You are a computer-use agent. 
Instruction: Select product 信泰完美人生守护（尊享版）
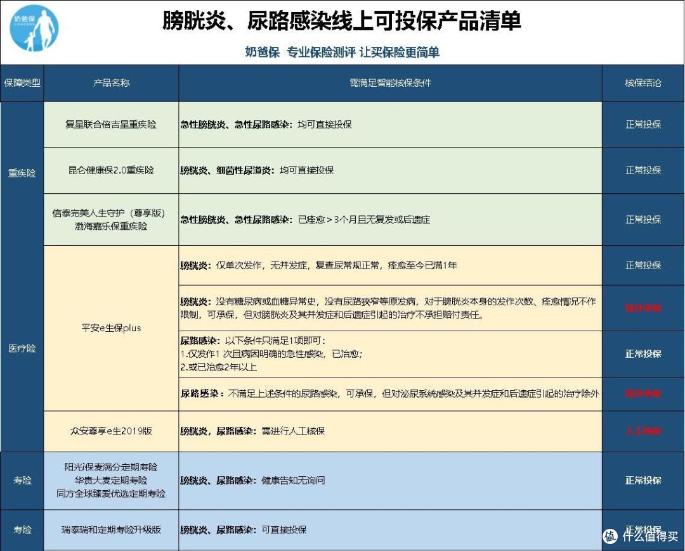tap(108, 213)
